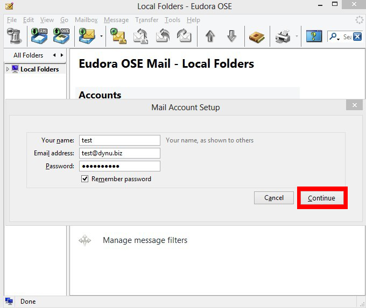Image resolution: width=366 pixels, height=308 pixels.
Task: Click the Delete message trash icon
Action: (x=14, y=36)
